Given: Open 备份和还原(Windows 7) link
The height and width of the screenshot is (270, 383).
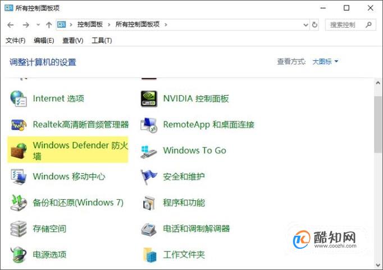Looking at the screenshot, I should pos(78,202).
